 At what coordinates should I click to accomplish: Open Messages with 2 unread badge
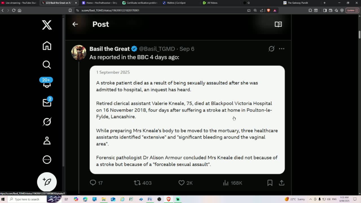(47, 103)
